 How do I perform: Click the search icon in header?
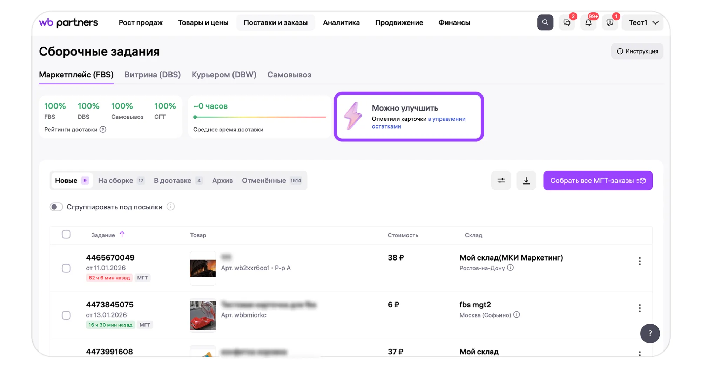click(545, 22)
